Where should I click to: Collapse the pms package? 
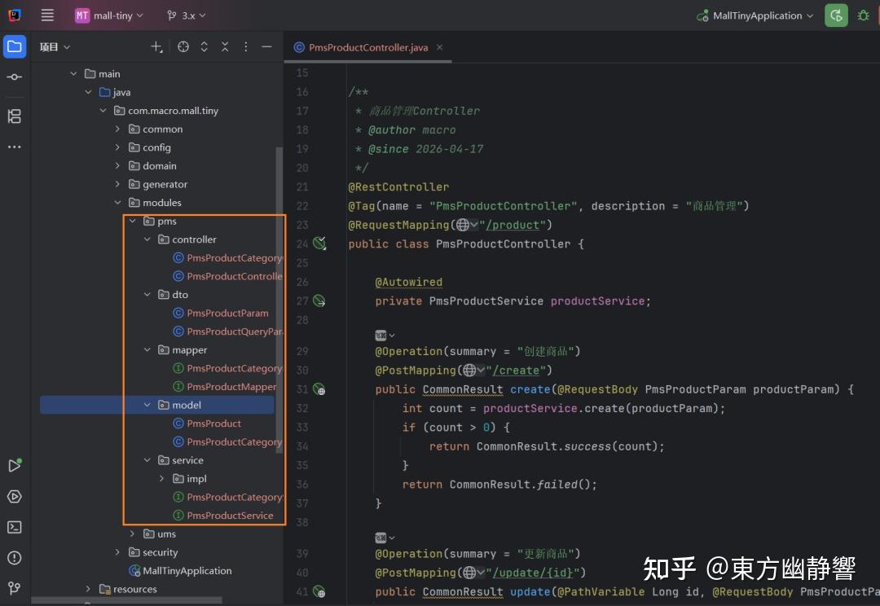(133, 221)
